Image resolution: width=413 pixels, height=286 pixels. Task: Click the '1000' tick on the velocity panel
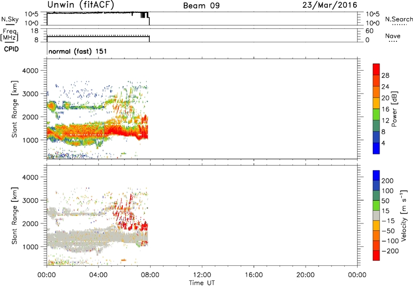pyautogui.click(x=30, y=247)
